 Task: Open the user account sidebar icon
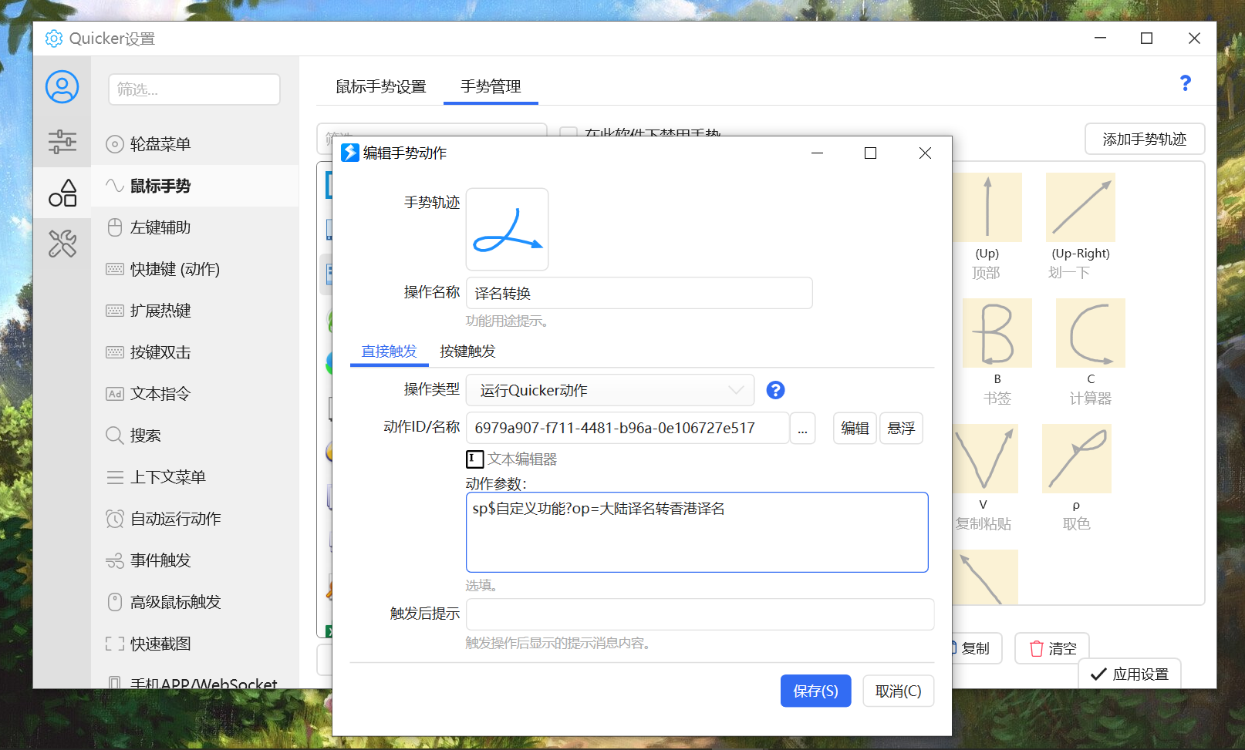(62, 87)
